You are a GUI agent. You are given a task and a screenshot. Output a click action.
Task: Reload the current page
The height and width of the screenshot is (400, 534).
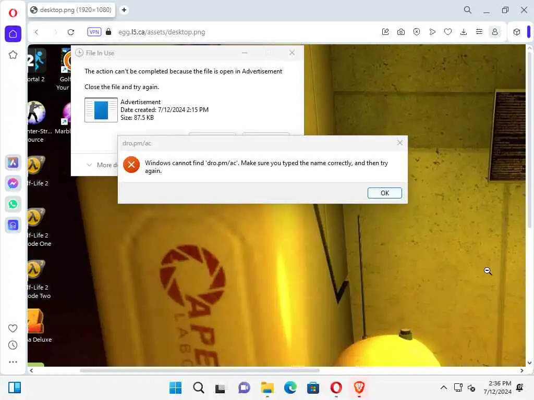tap(71, 32)
